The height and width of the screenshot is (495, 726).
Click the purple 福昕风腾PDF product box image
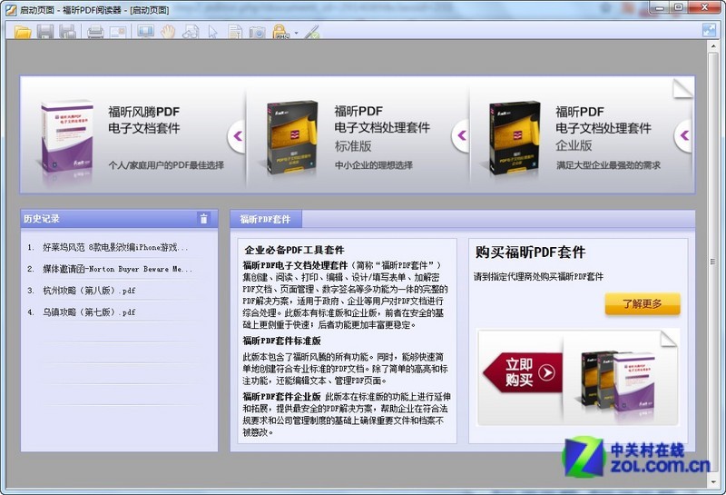tap(65, 137)
